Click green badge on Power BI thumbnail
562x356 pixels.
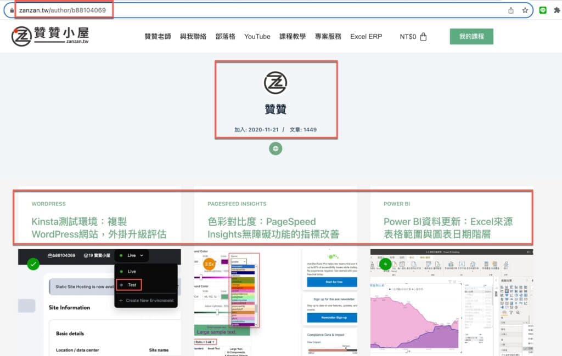pos(385,264)
